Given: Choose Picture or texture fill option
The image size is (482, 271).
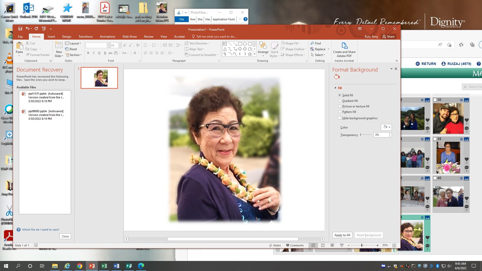Looking at the screenshot, I should (x=340, y=106).
